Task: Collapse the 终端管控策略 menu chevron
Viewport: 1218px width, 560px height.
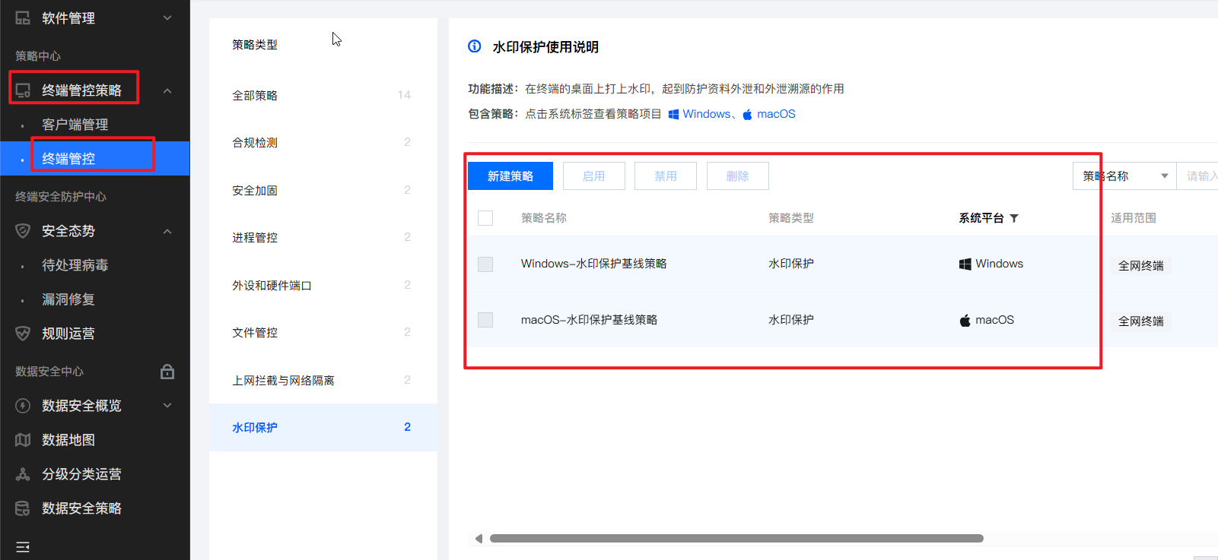Action: click(x=167, y=90)
